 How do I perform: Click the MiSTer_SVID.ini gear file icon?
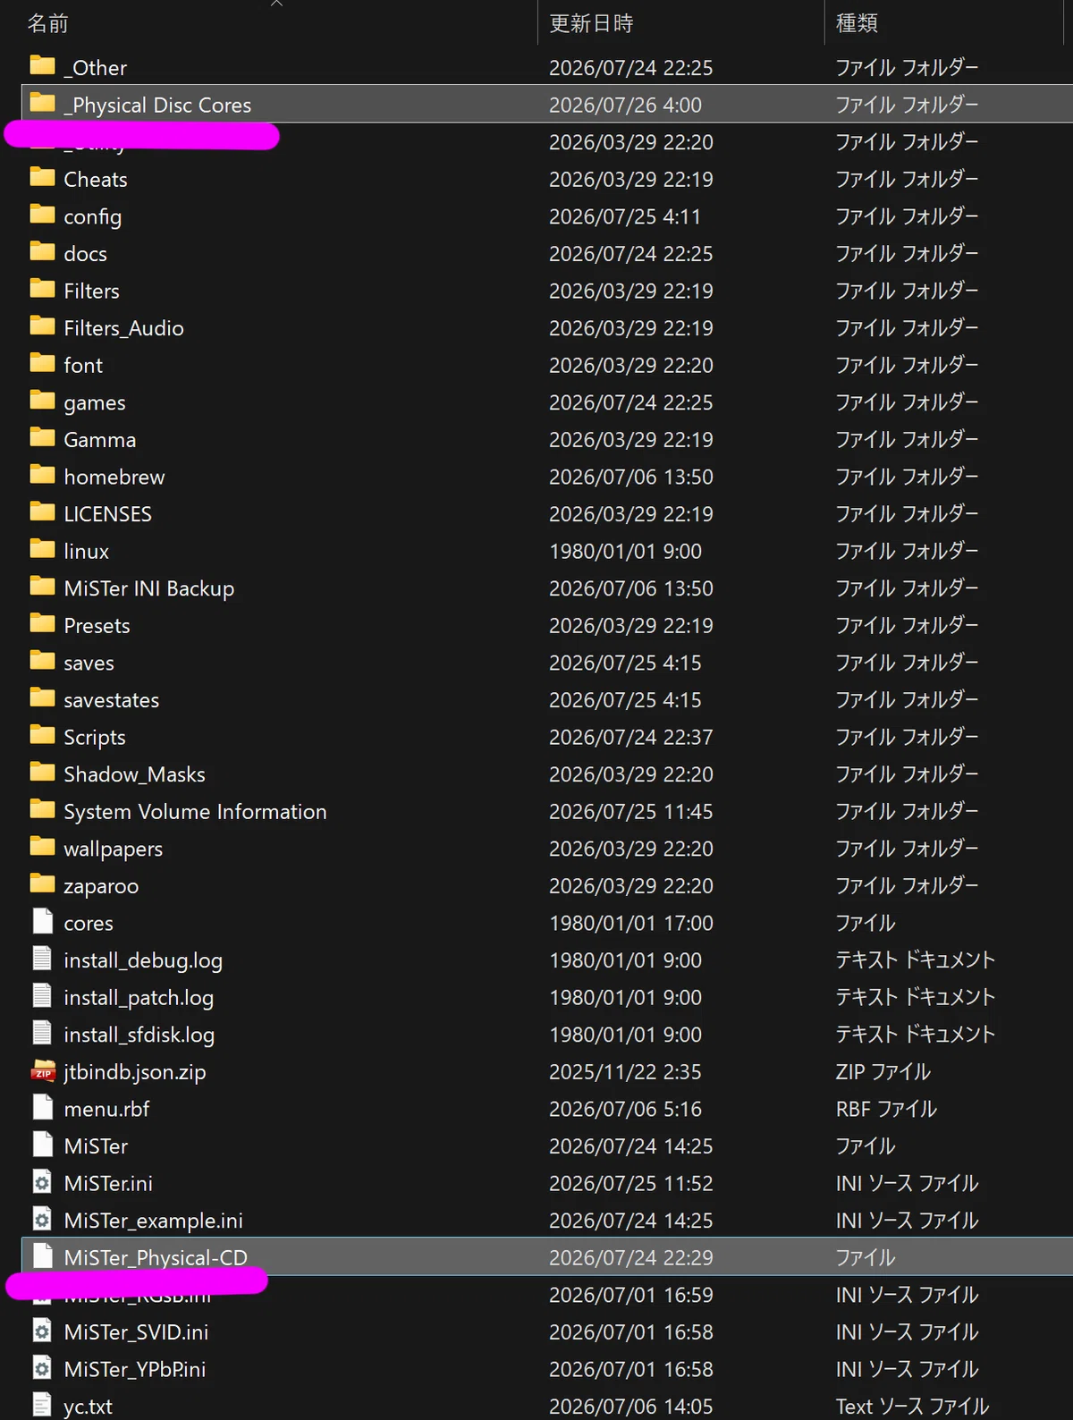pos(42,1331)
